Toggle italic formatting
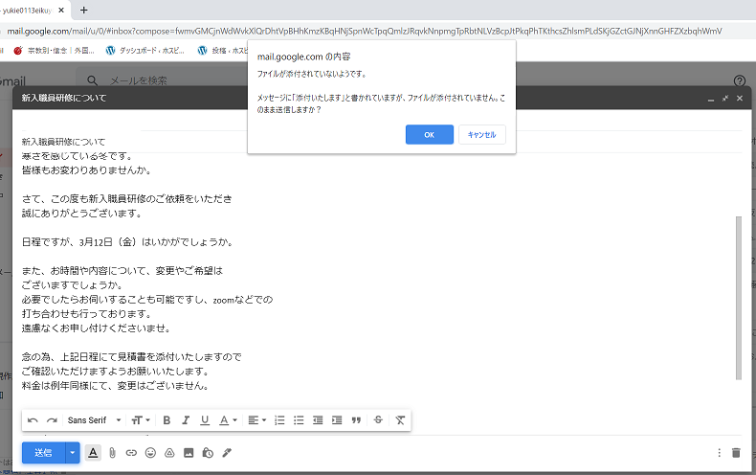756x475 pixels. pos(186,420)
